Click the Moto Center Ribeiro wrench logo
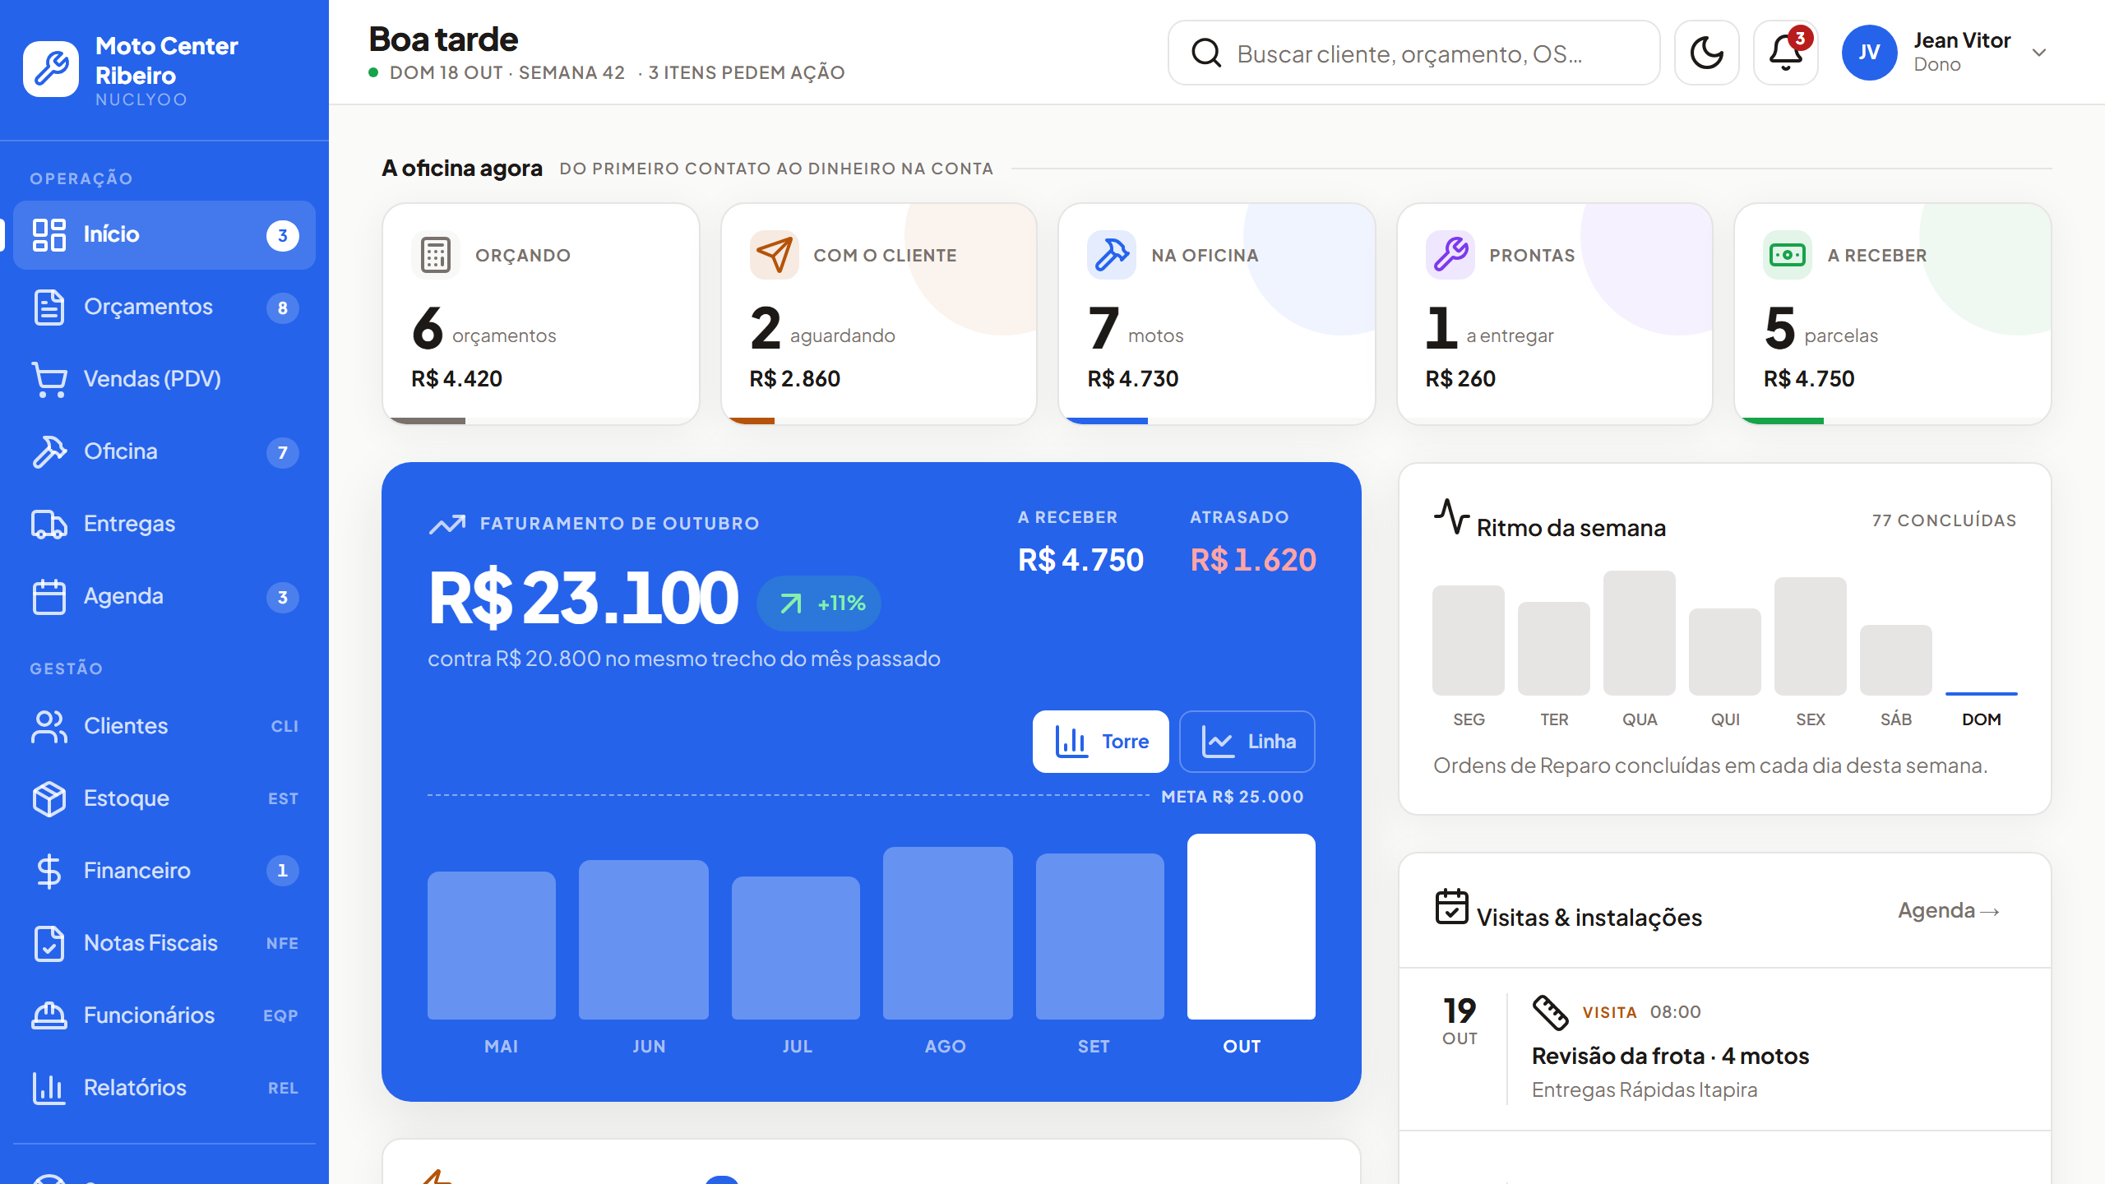 51,69
